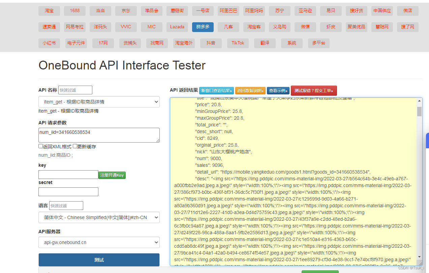The width and height of the screenshot is (429, 273).
Task: Expand the api-gw.onebound.cn server dropdown
Action: coord(99,242)
